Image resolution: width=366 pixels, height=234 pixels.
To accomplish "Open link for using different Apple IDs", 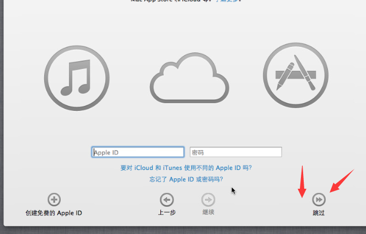I will point(186,168).
